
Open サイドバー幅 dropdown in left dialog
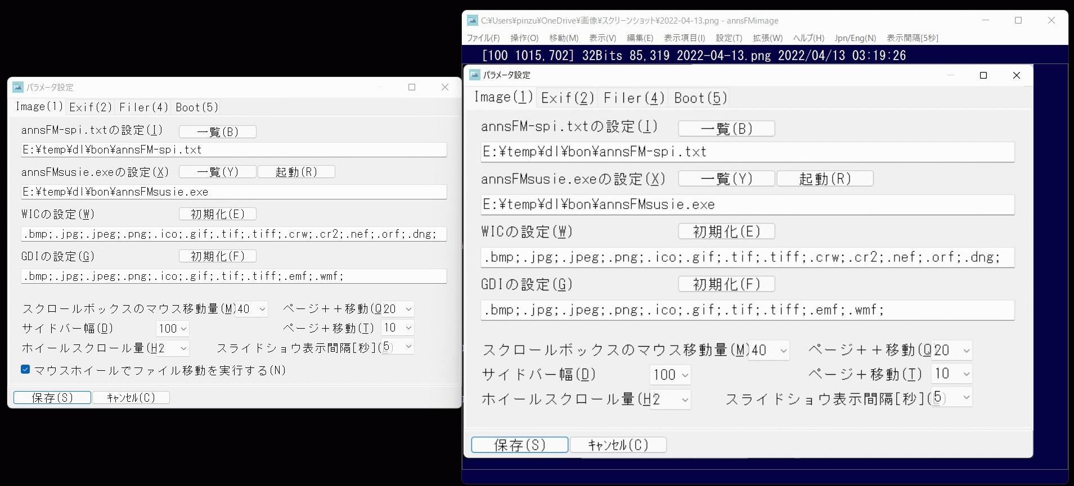point(173,329)
